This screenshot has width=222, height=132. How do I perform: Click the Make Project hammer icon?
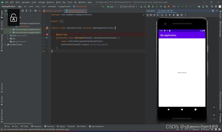[x=103, y=6]
